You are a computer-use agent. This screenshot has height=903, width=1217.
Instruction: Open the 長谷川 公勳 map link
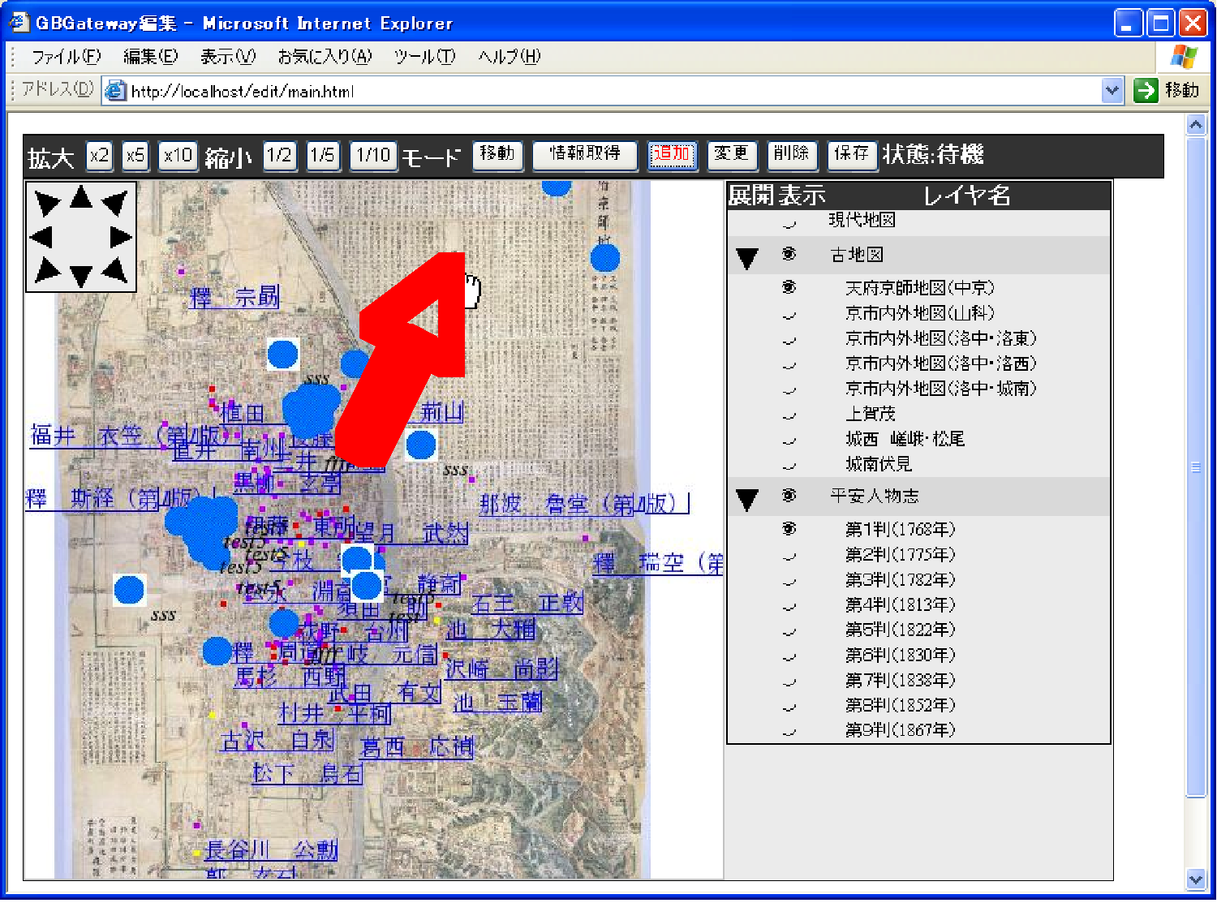click(x=271, y=850)
